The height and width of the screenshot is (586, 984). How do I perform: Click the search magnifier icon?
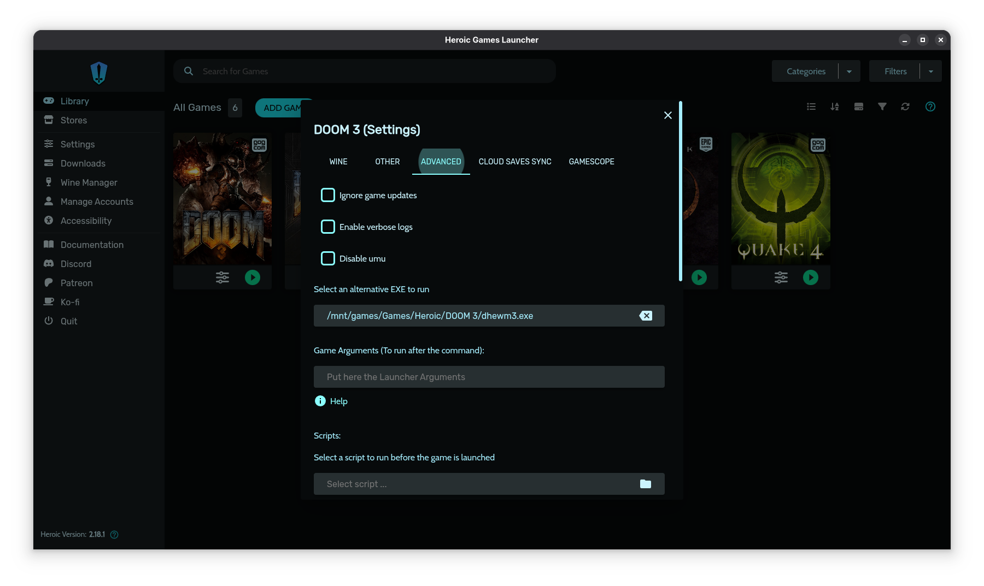[189, 71]
